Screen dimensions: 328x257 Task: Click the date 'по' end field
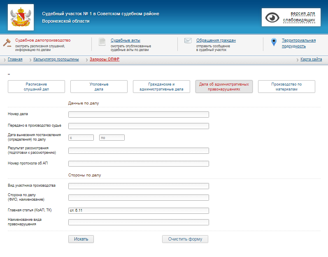(112, 137)
